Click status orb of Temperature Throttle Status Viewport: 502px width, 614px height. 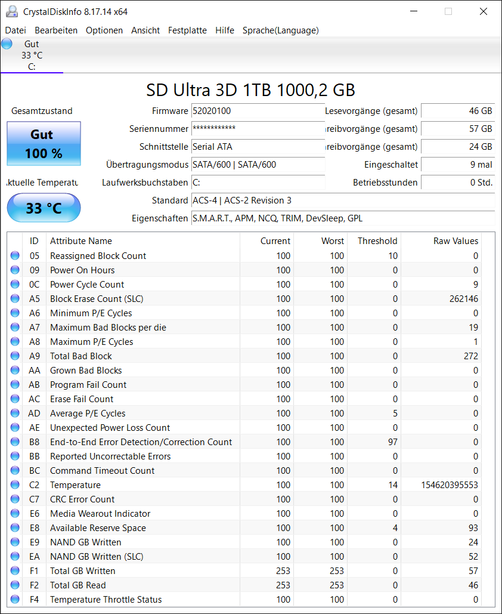[15, 599]
